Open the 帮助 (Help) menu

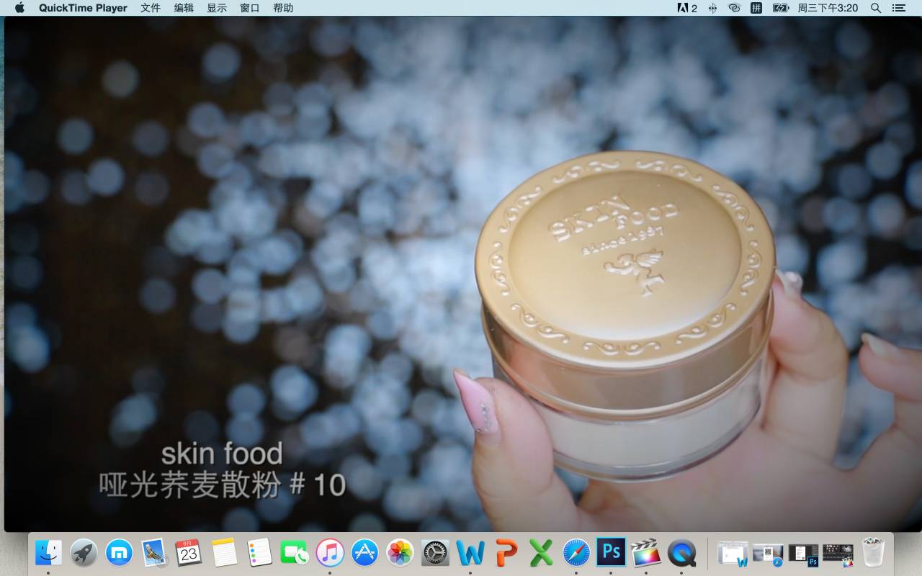(283, 8)
